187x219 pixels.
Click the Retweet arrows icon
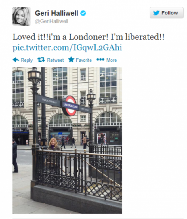[41, 60]
